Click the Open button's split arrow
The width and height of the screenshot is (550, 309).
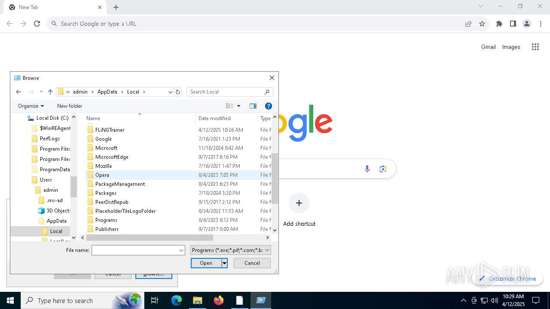[x=224, y=263]
